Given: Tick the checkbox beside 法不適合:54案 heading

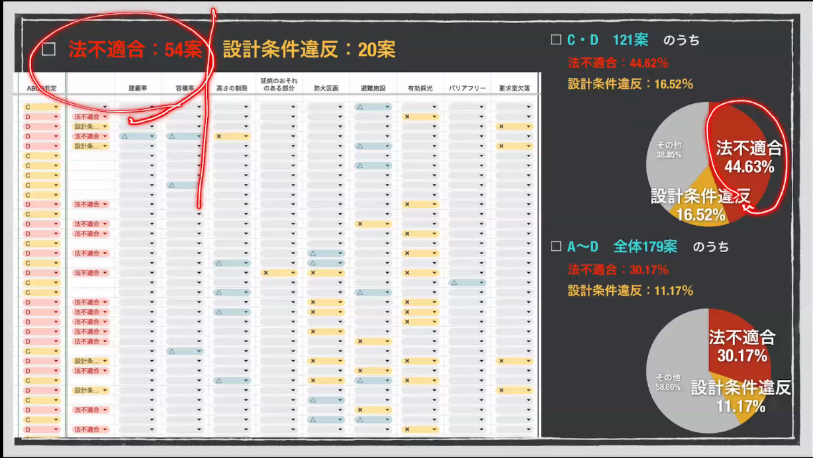Looking at the screenshot, I should [48, 50].
